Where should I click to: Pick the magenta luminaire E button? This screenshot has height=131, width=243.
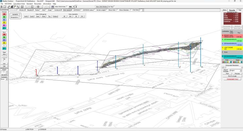pos(4,25)
